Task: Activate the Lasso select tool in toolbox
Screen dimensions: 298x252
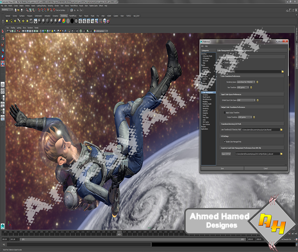Action: (3, 38)
